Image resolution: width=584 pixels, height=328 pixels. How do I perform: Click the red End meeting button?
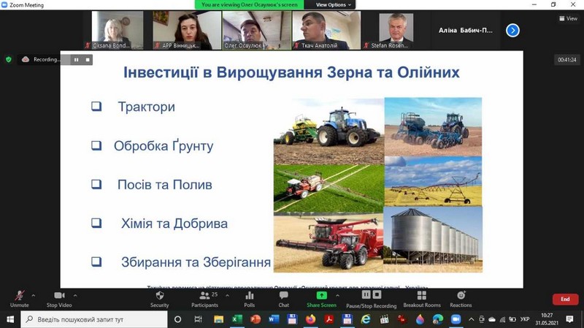click(x=565, y=299)
